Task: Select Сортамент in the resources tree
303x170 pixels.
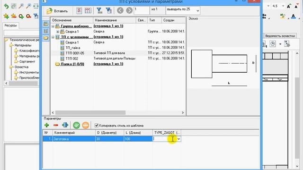Action: (27, 61)
